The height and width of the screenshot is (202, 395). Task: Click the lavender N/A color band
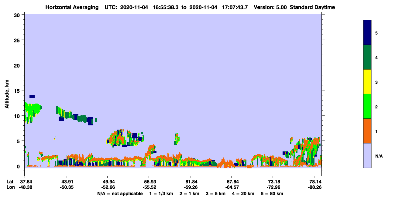(x=367, y=155)
